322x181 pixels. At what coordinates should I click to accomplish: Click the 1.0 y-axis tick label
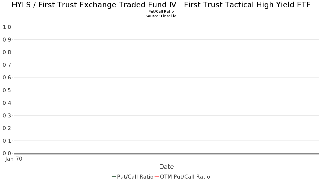[x=7, y=27]
